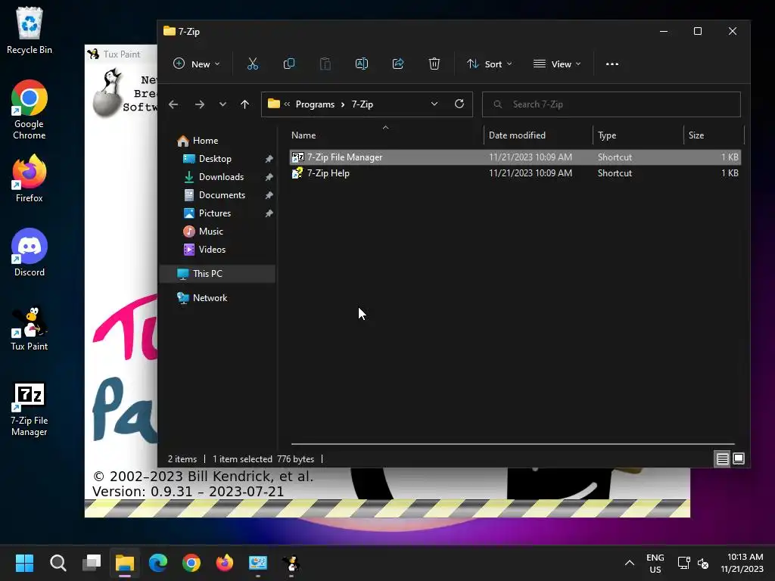The height and width of the screenshot is (581, 775).
Task: Sort by the Type column header
Action: coord(637,135)
